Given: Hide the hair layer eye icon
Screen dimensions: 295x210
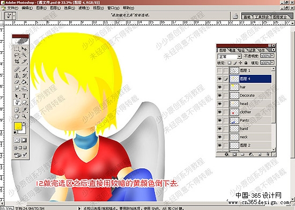Looking at the screenshot, I should [219, 87].
